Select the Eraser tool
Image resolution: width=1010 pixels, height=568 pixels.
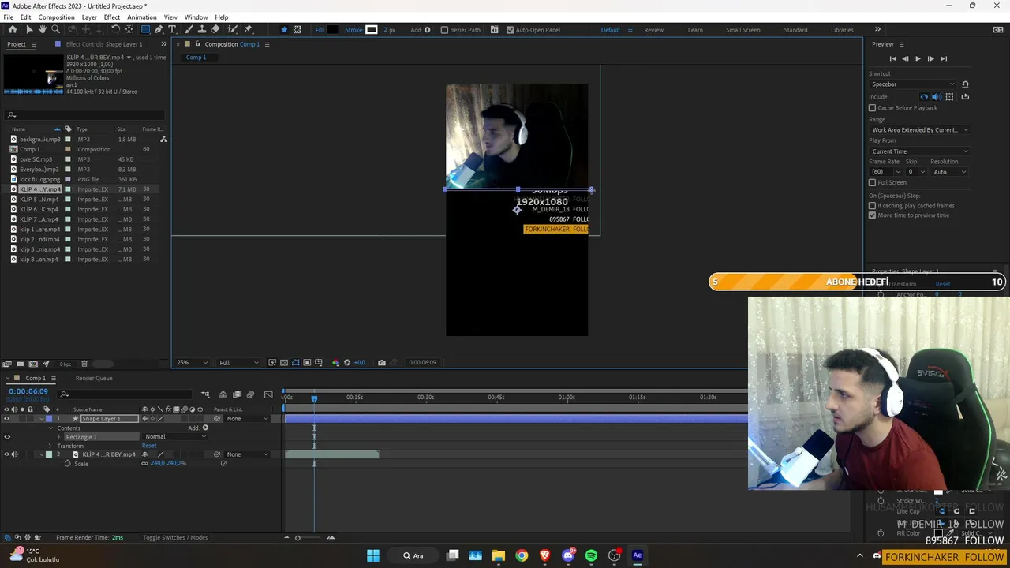tap(215, 29)
